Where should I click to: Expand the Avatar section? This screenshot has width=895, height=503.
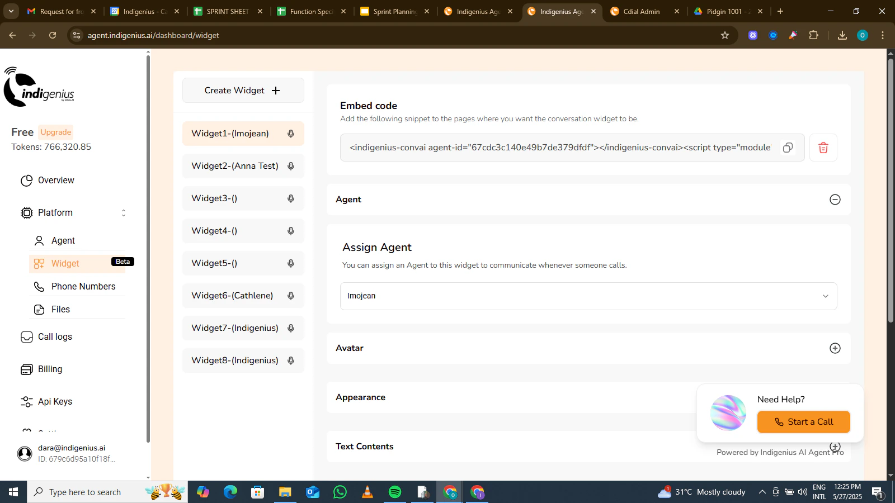[x=835, y=348]
